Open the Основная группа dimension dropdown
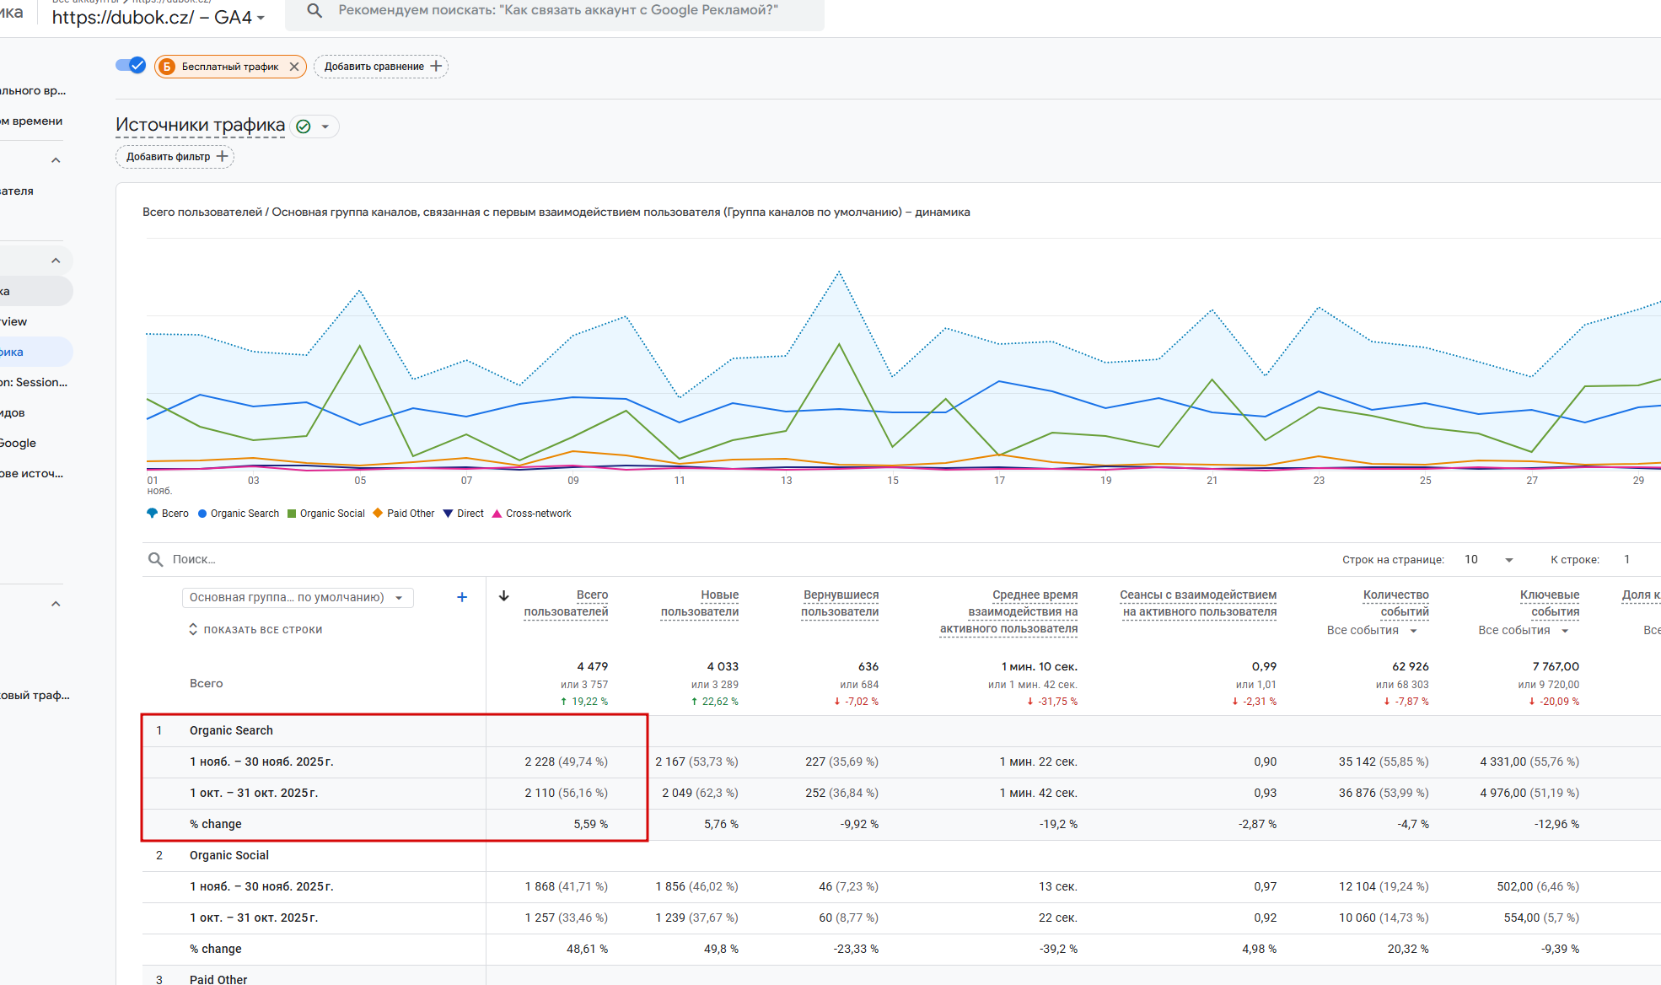The width and height of the screenshot is (1661, 985). coord(297,597)
